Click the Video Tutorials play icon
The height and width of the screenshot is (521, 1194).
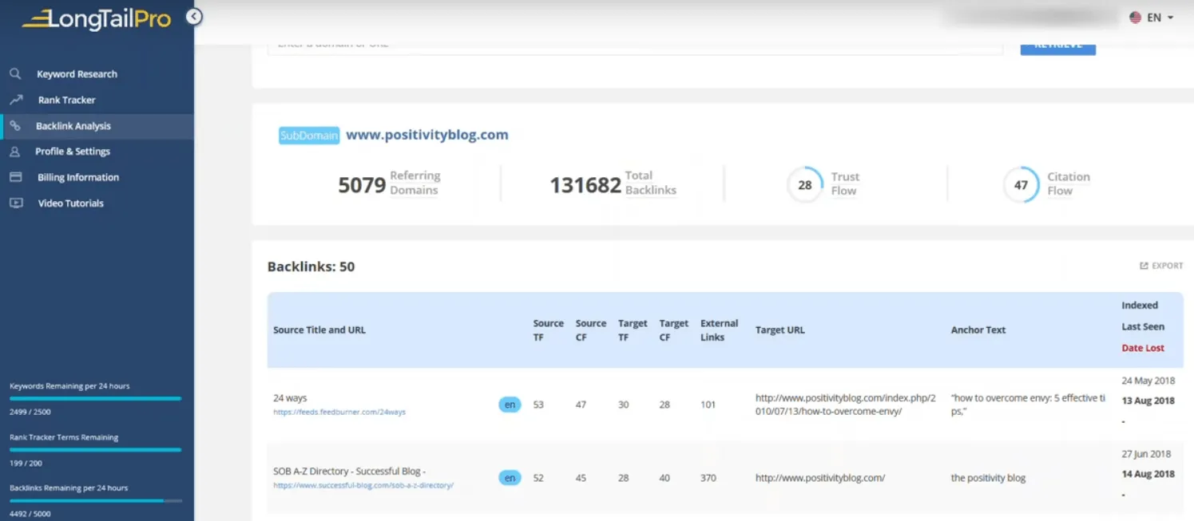pos(16,203)
